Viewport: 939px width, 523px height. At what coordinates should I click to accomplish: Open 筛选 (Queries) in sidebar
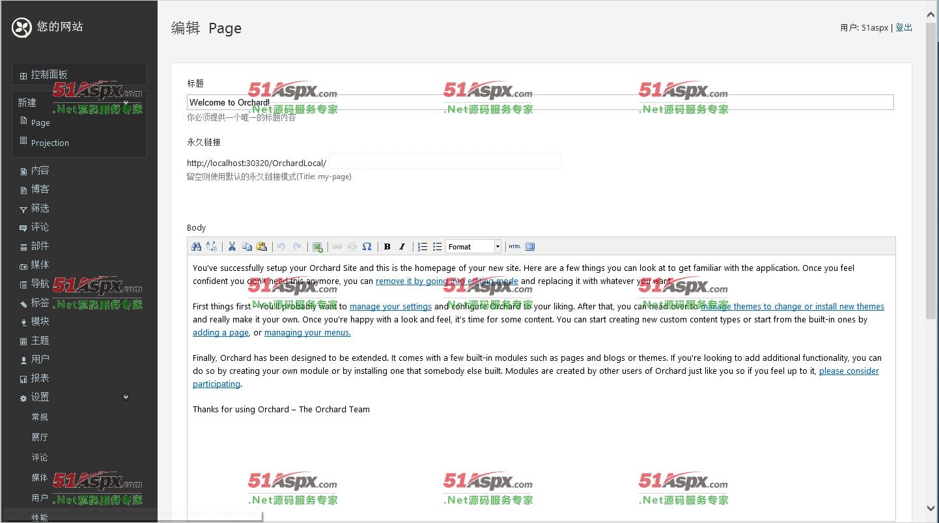pyautogui.click(x=40, y=208)
